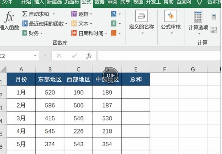The image size is (222, 154).
Task: Expand the 日期和时间 dropdown arrow
Action: (x=106, y=34)
